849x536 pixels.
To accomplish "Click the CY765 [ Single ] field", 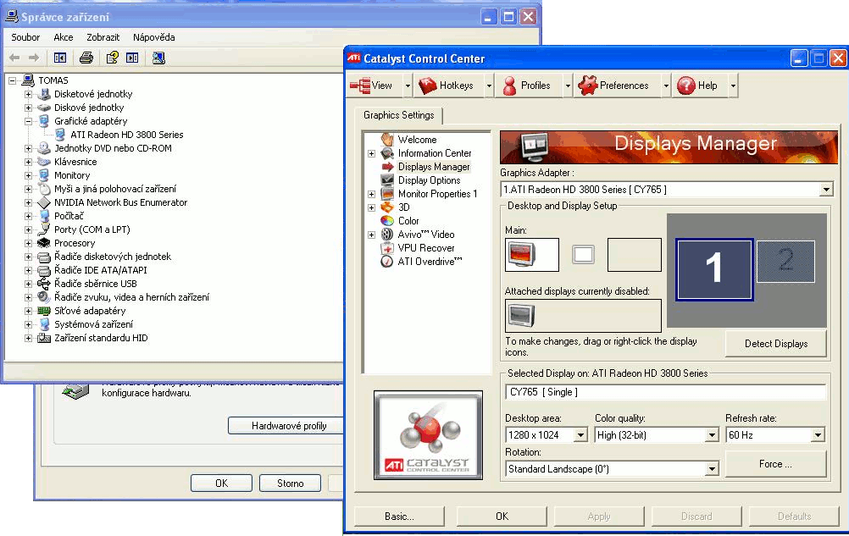I will (665, 392).
